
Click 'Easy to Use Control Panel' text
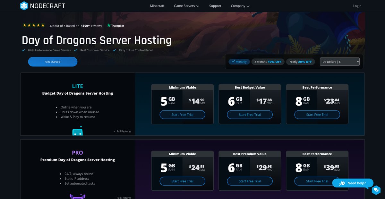point(136,50)
